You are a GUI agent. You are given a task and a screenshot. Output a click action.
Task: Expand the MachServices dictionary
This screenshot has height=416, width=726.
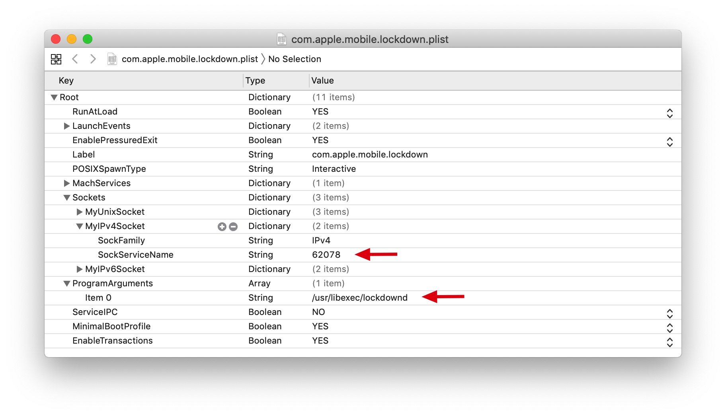click(x=67, y=183)
